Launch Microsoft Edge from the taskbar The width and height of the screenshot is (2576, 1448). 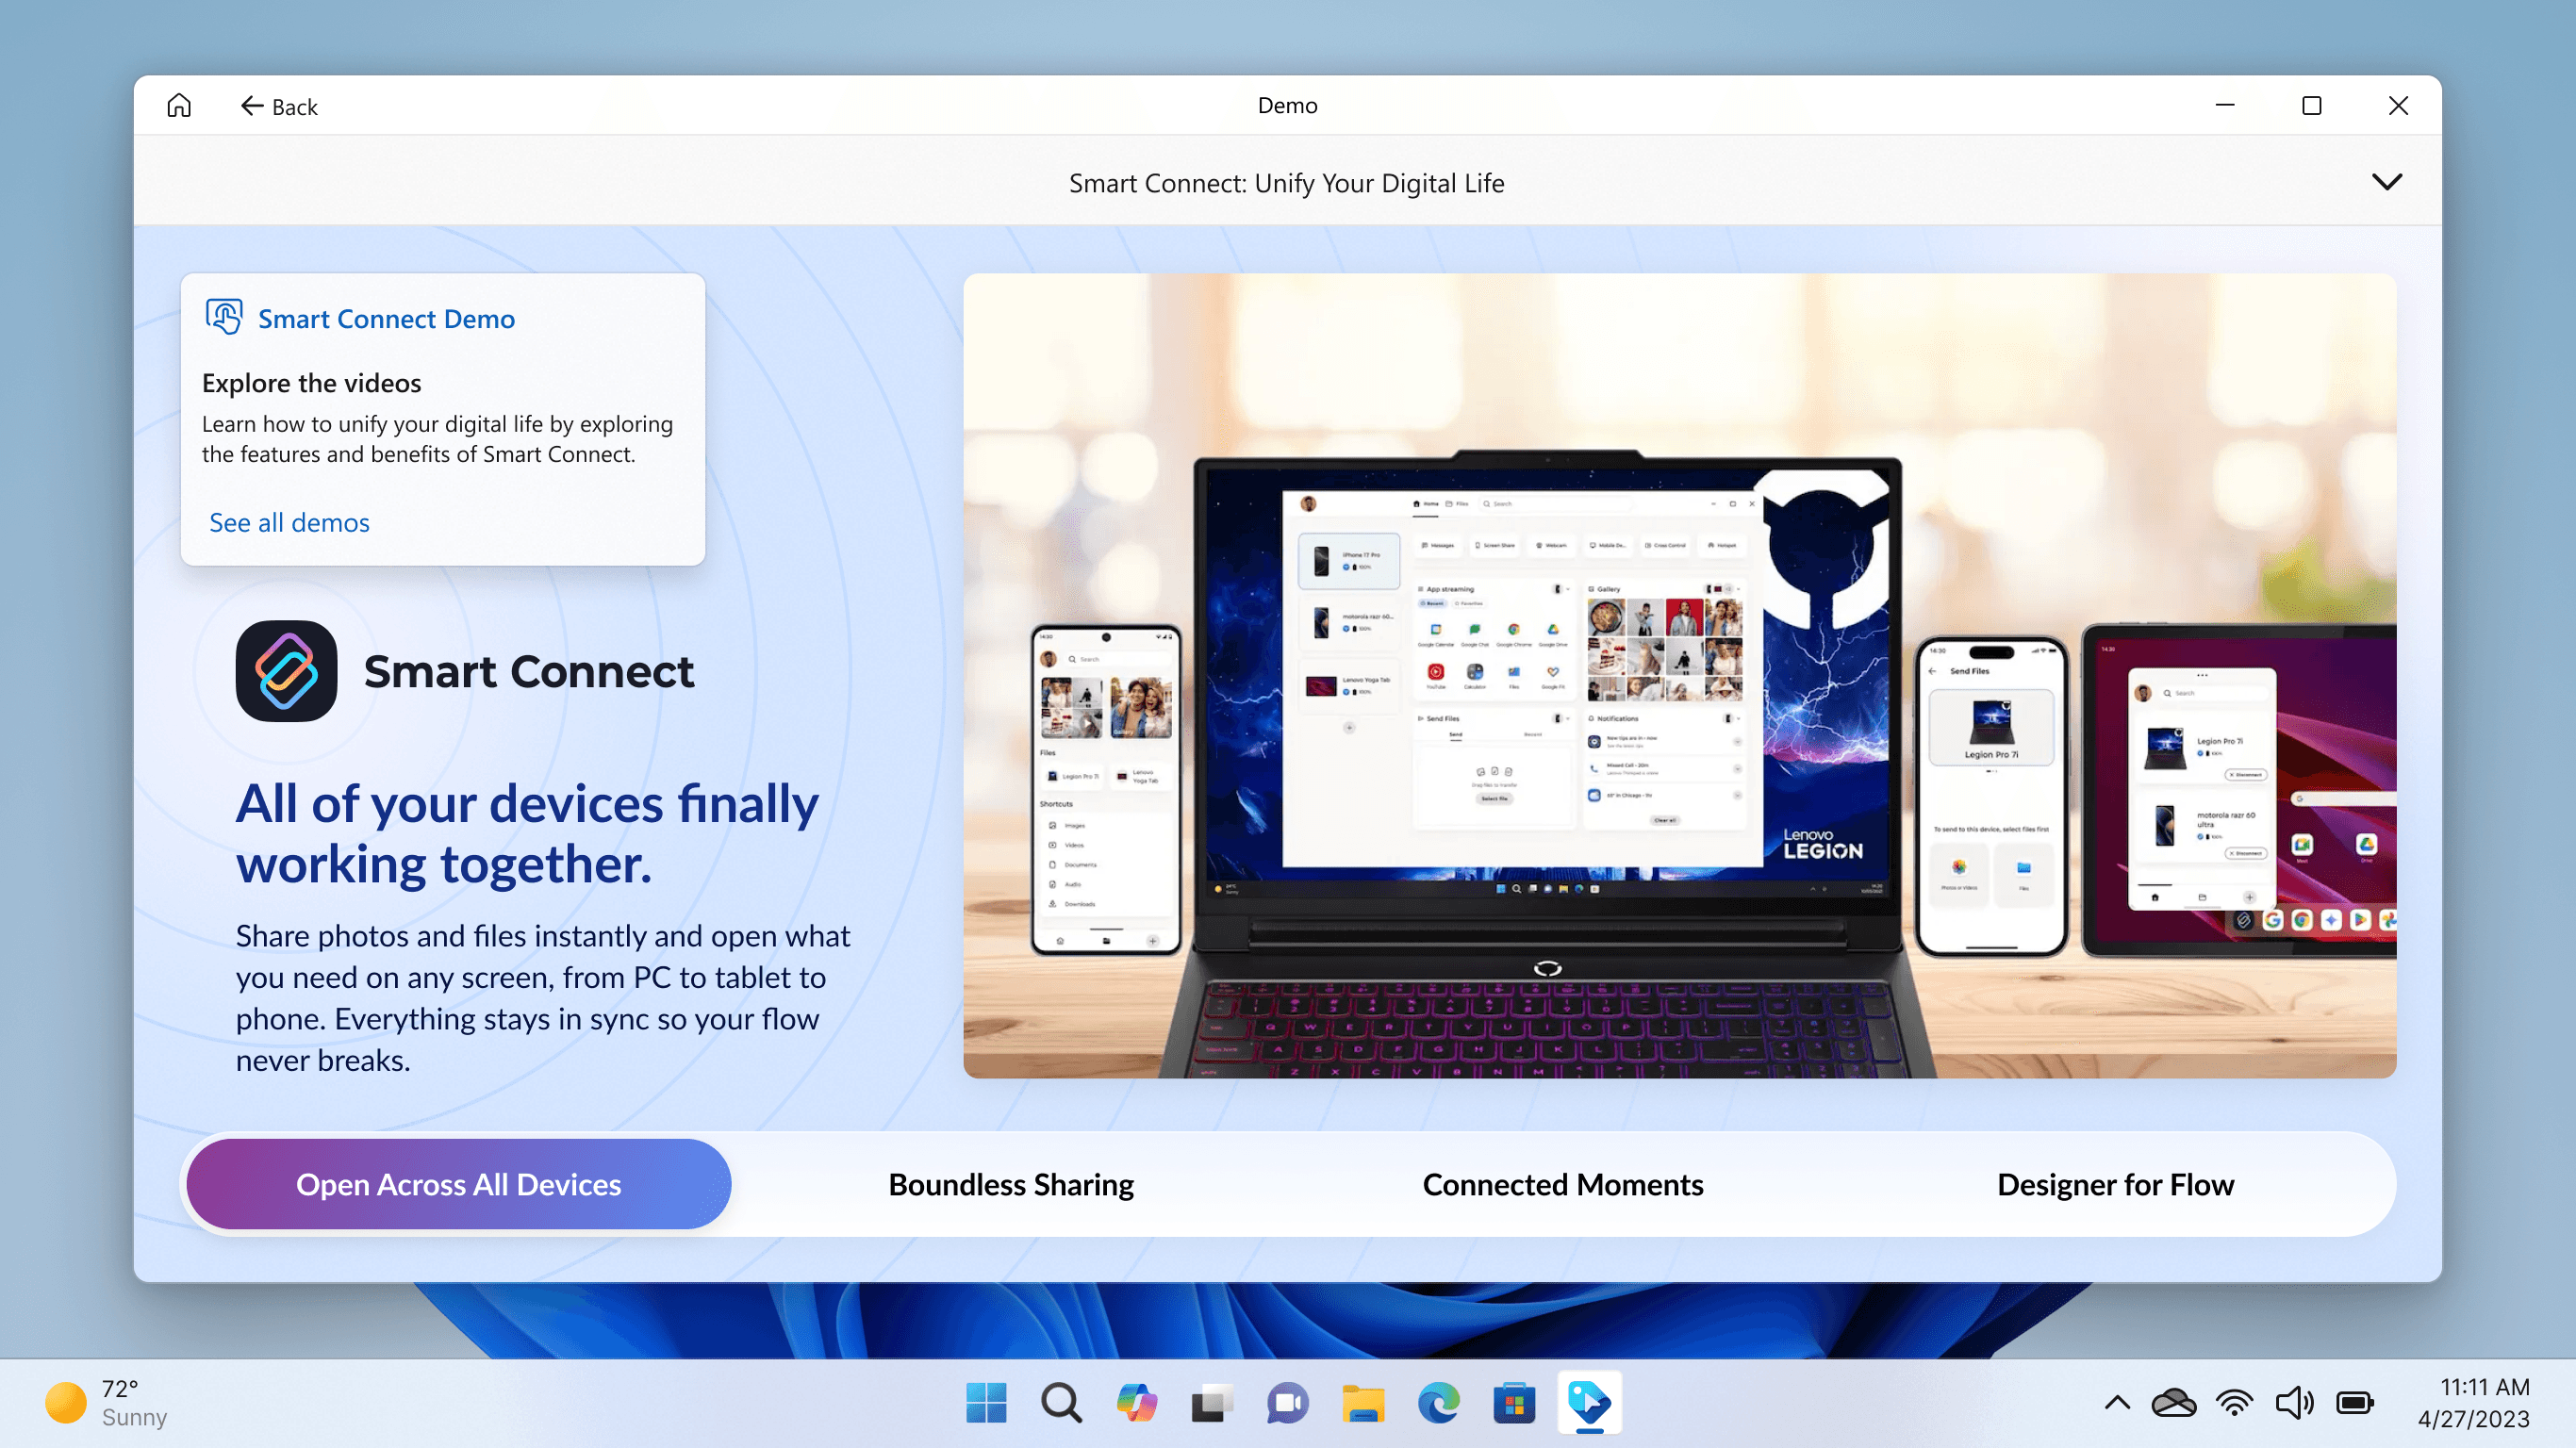[x=1438, y=1403]
